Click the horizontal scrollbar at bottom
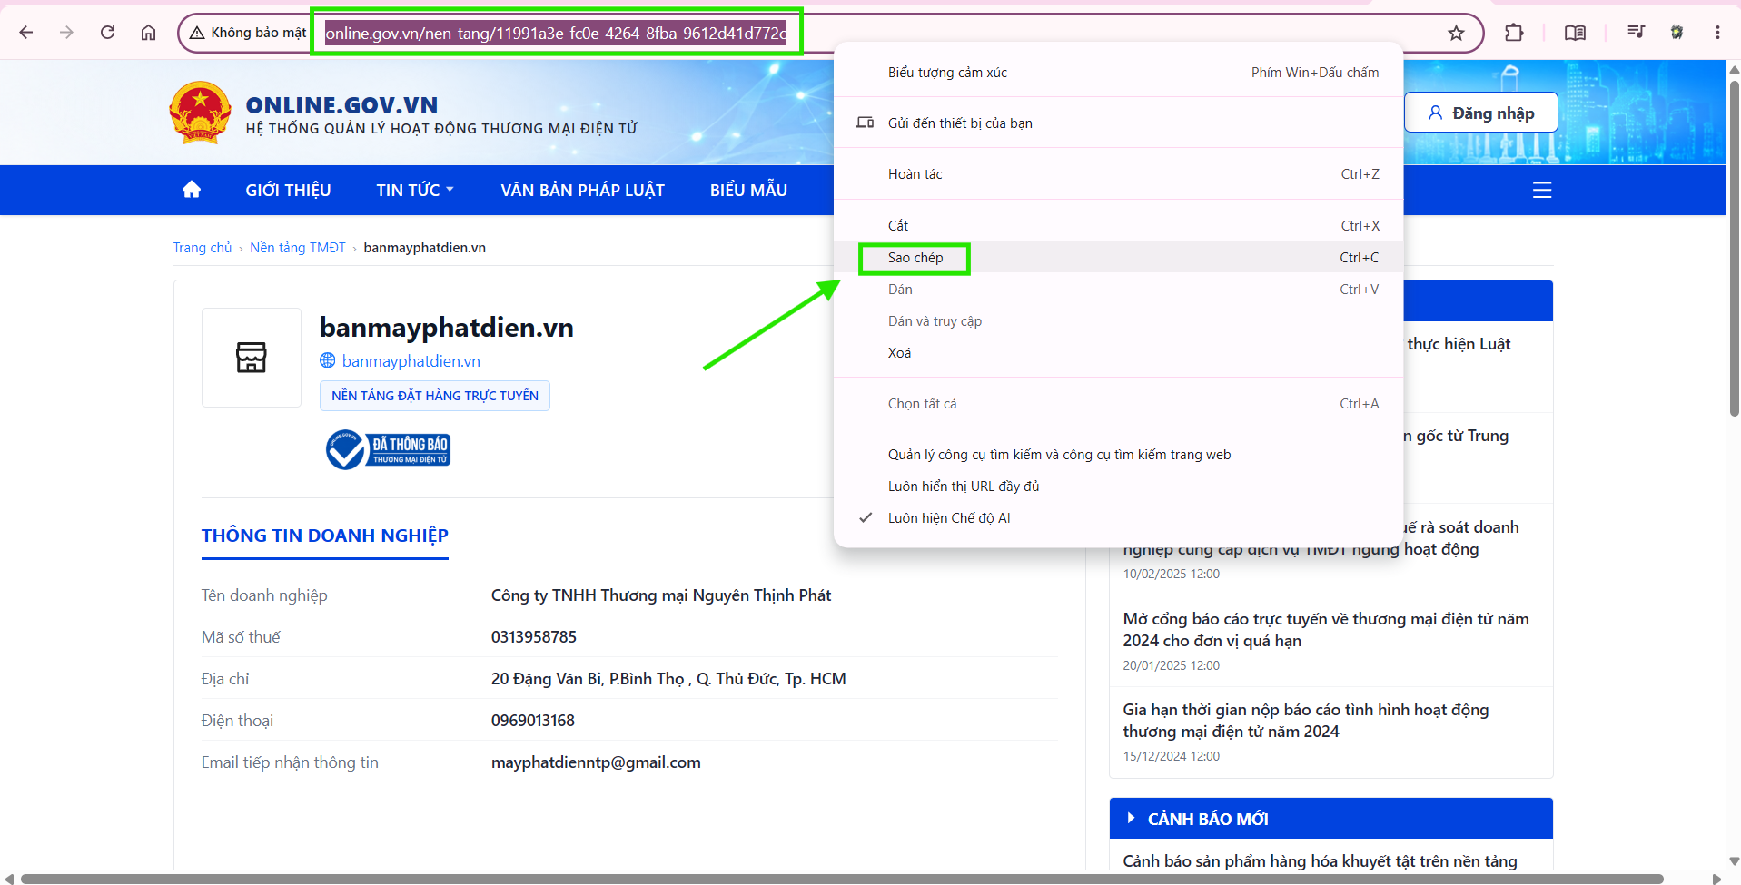Viewport: 1741px width, 885px height. (x=841, y=879)
